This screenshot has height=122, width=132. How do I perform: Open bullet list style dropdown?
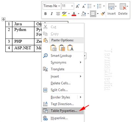[x=94, y=6]
